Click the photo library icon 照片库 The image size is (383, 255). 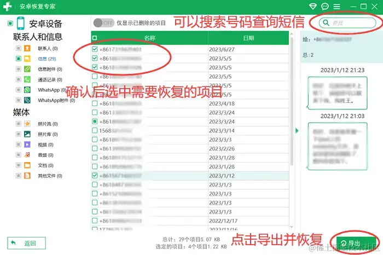pyautogui.click(x=27, y=134)
